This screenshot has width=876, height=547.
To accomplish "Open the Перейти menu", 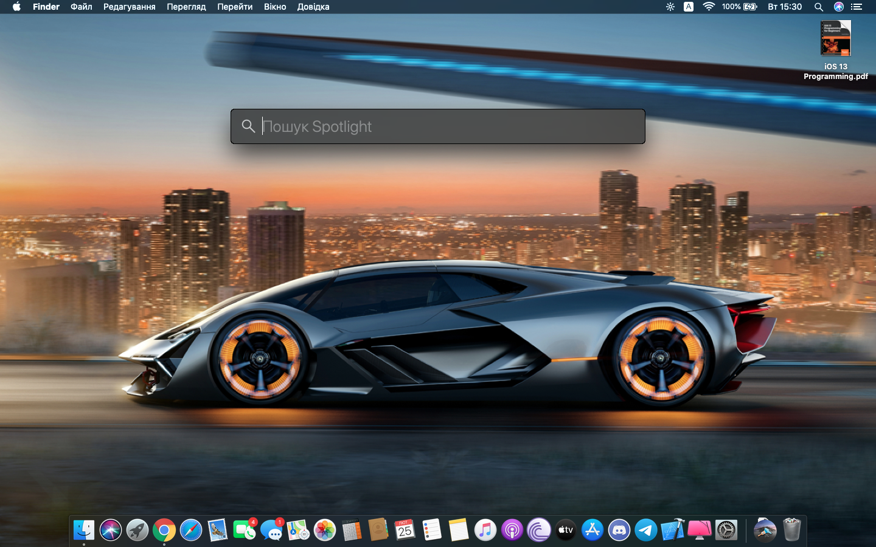I will (x=235, y=7).
